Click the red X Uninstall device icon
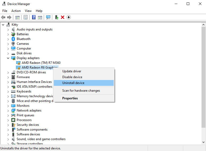Image resolution: width=206 pixels, height=151 pixels. [63, 17]
